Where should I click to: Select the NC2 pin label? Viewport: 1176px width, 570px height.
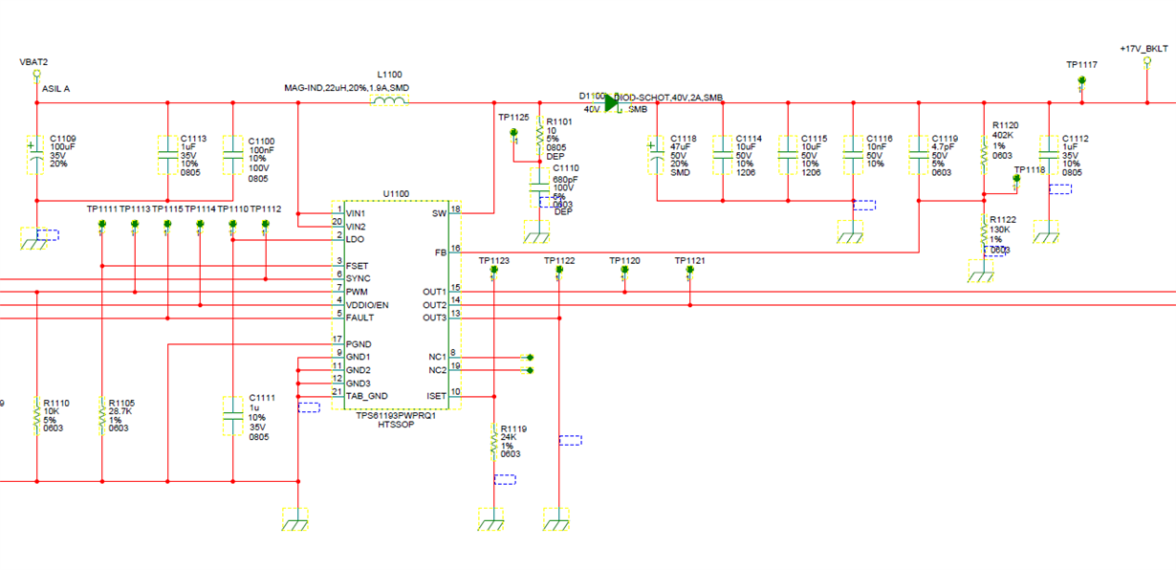(437, 370)
